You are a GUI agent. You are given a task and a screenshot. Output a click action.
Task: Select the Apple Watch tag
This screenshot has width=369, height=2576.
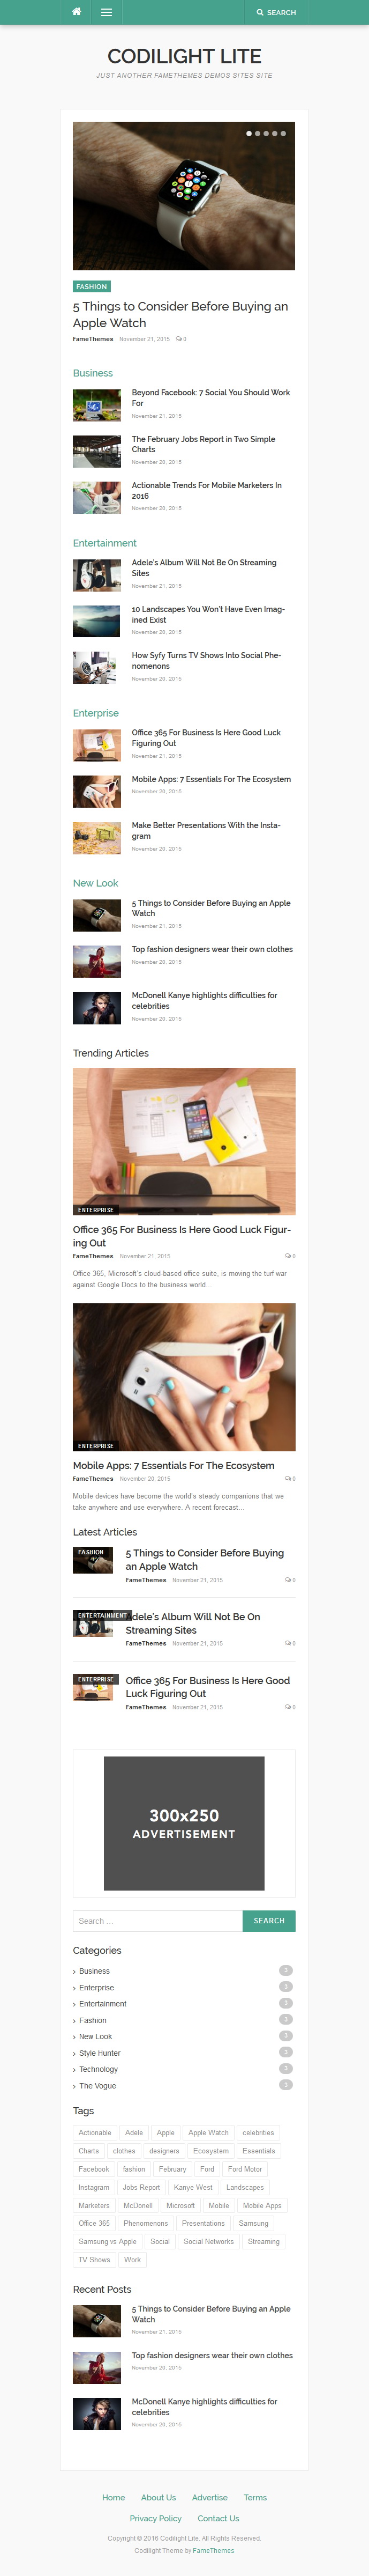(x=208, y=2132)
